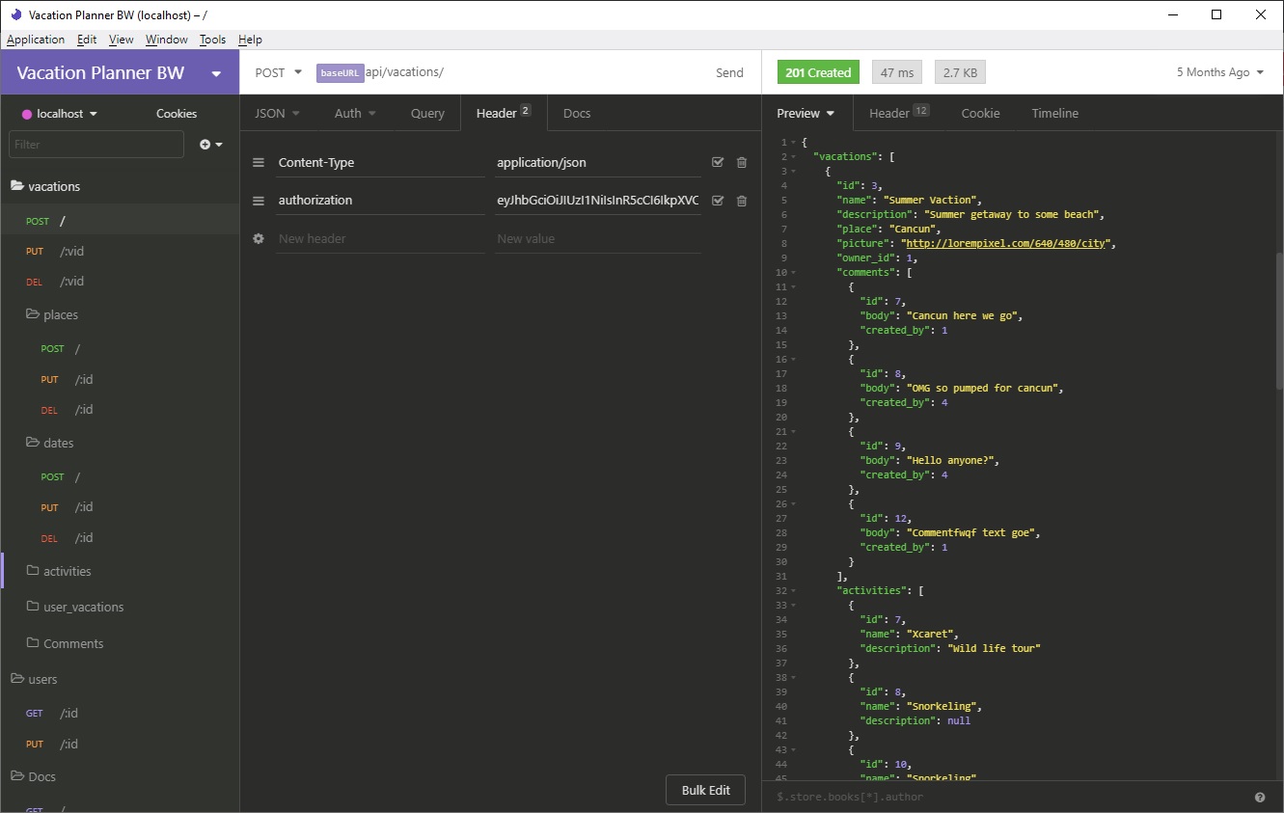Image resolution: width=1284 pixels, height=813 pixels.
Task: Click the plus icon to create request
Action: point(205,145)
